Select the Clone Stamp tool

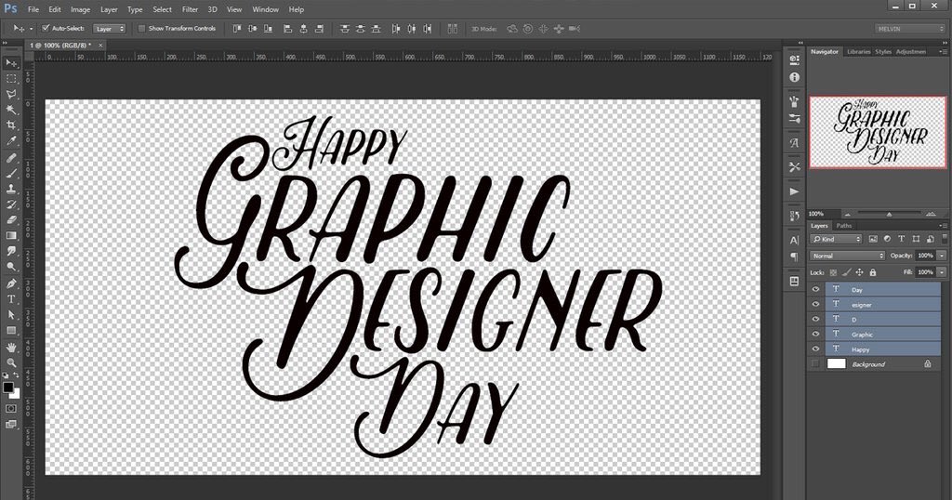click(x=11, y=189)
